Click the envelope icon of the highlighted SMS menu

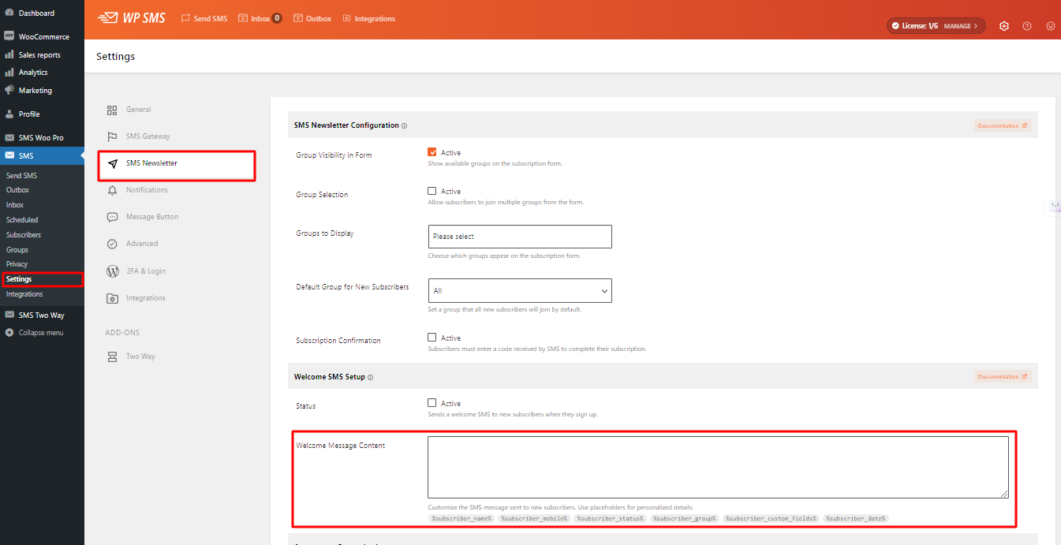click(9, 155)
